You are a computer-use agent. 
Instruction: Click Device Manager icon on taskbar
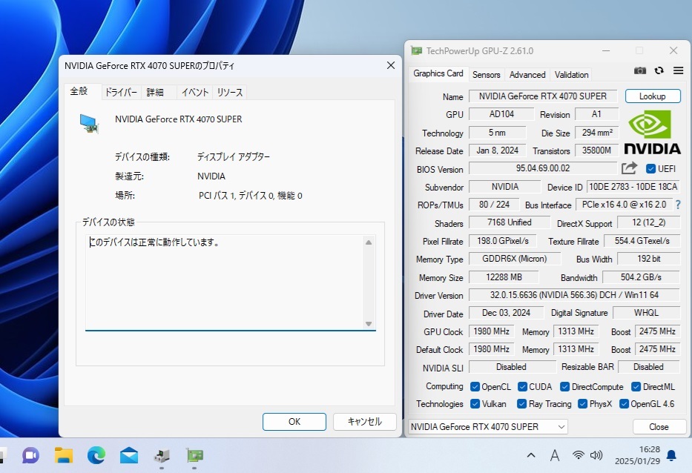[x=162, y=455]
